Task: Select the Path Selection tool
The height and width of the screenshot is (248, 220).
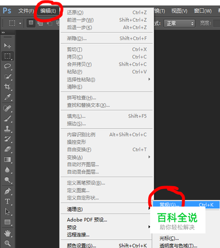Action: pos(8,212)
